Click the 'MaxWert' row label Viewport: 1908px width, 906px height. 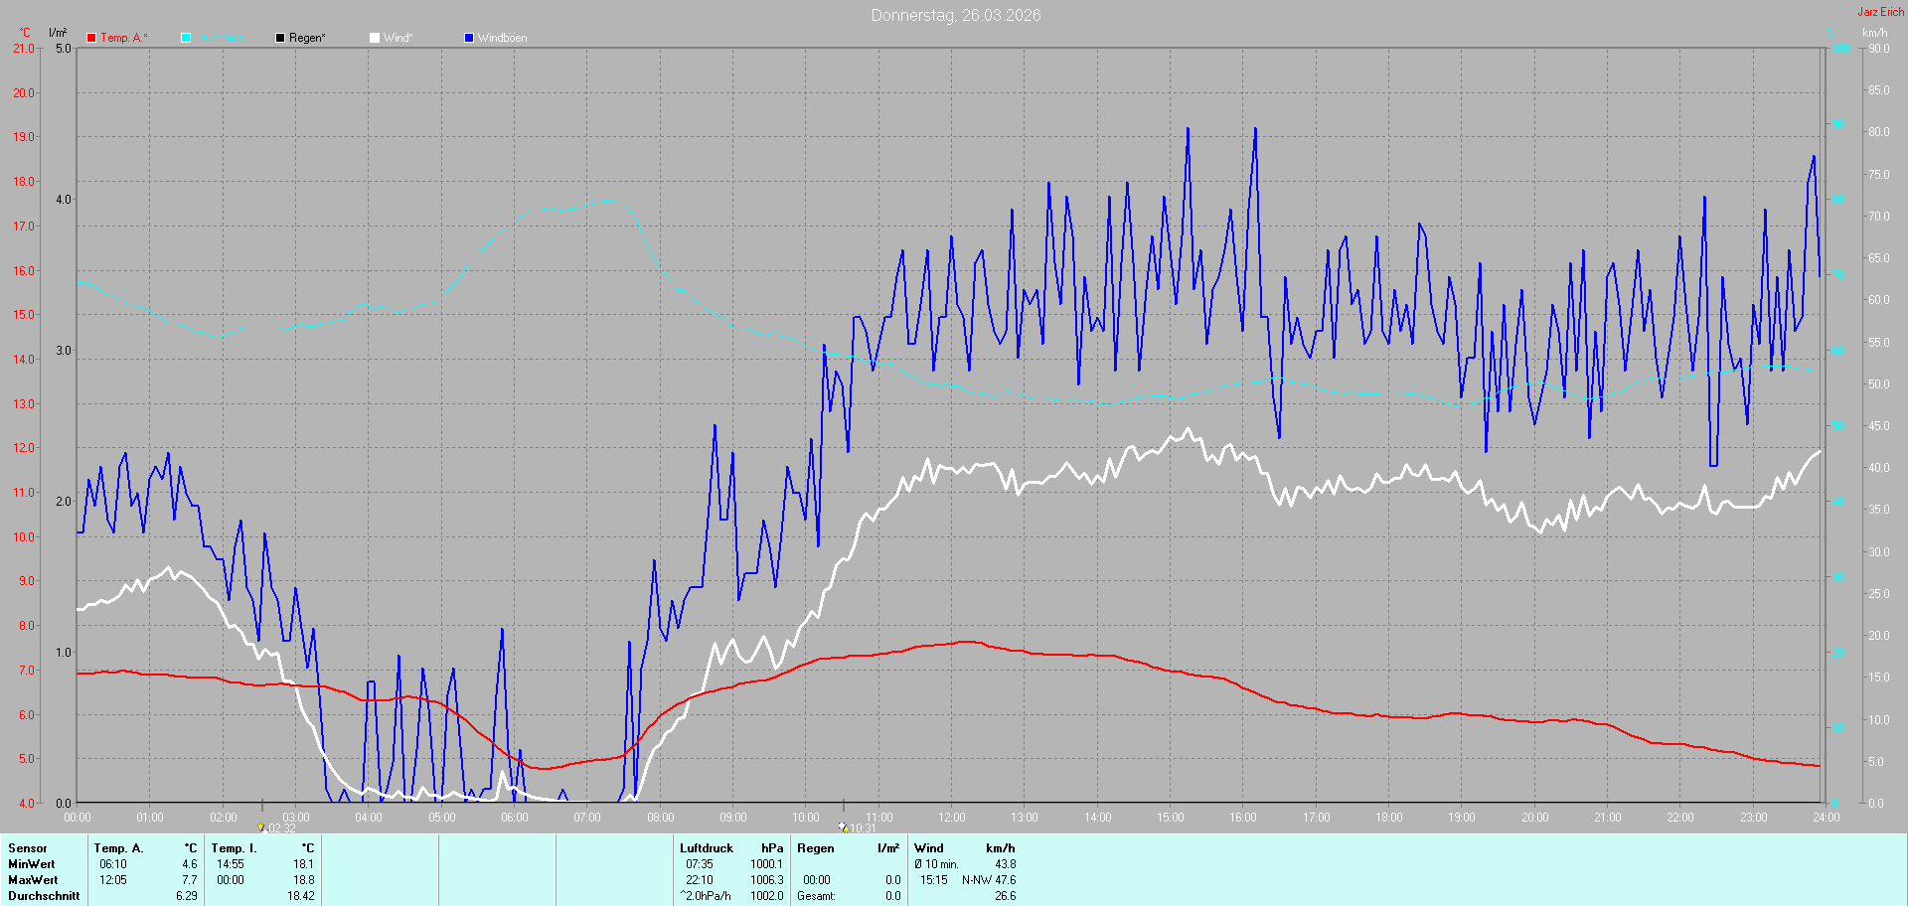(x=34, y=880)
